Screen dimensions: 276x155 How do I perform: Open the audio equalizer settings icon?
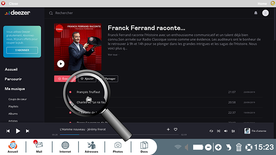click(x=233, y=131)
